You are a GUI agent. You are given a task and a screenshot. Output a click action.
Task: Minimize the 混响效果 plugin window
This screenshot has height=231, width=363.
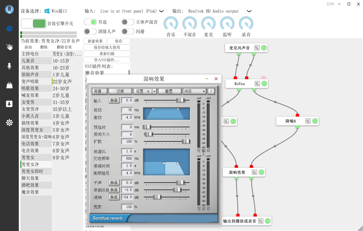207,79
